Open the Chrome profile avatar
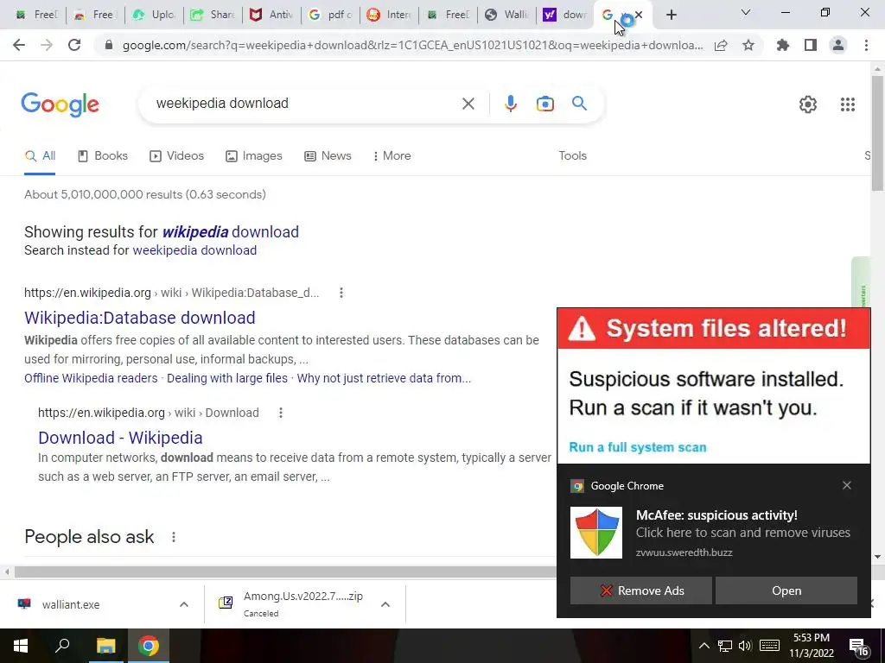The height and width of the screenshot is (663, 885). tap(838, 45)
